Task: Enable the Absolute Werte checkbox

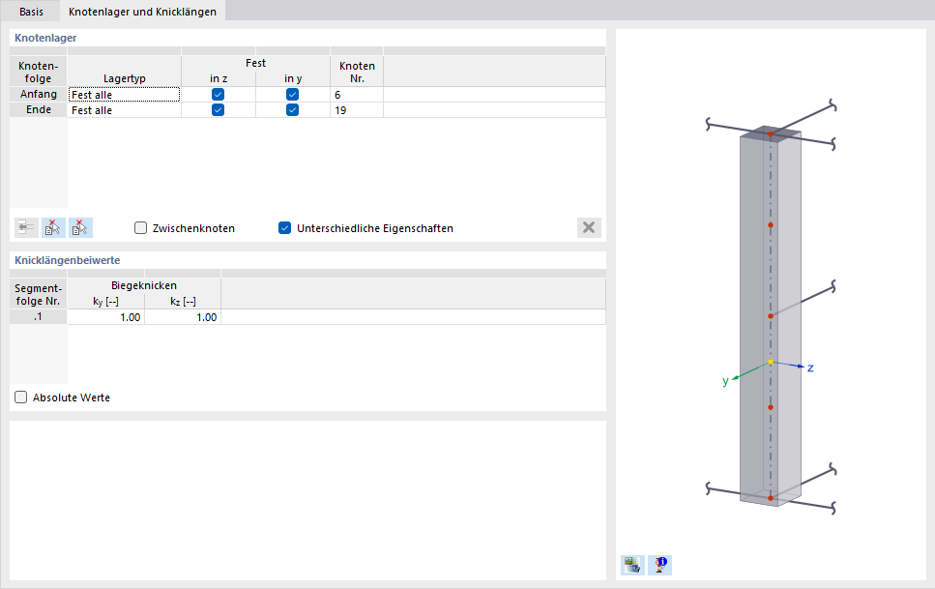Action: 21,397
